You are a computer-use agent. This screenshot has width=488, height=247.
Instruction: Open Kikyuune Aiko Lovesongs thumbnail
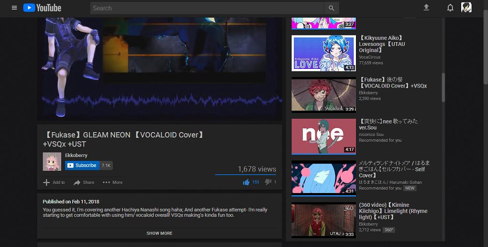(324, 53)
